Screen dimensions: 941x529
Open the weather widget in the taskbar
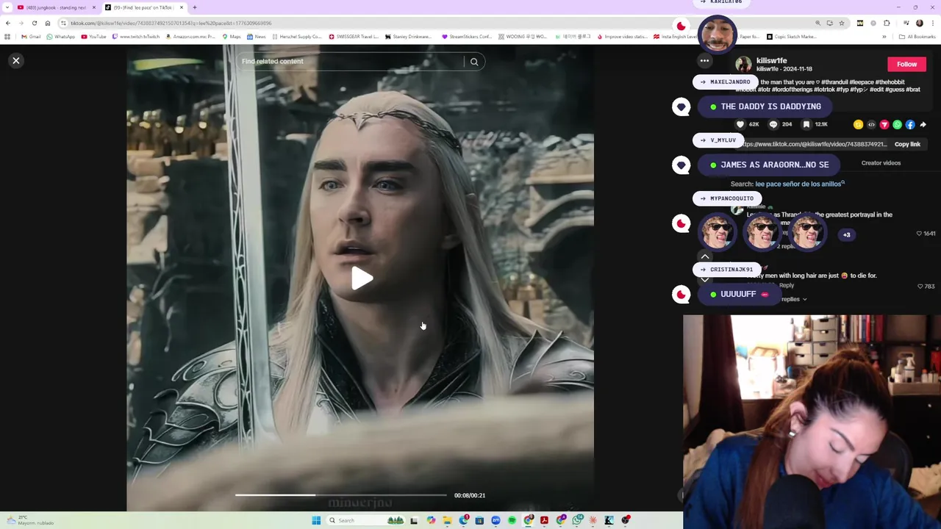coord(29,520)
